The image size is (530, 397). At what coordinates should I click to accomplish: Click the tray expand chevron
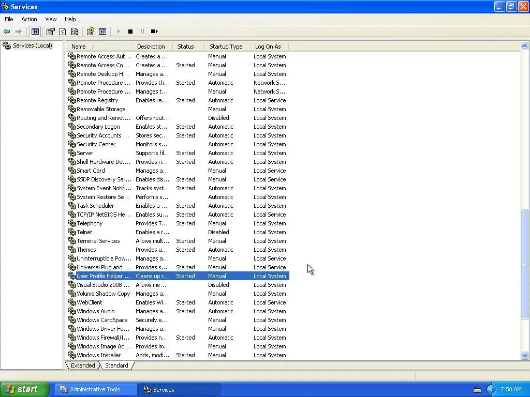[491, 390]
